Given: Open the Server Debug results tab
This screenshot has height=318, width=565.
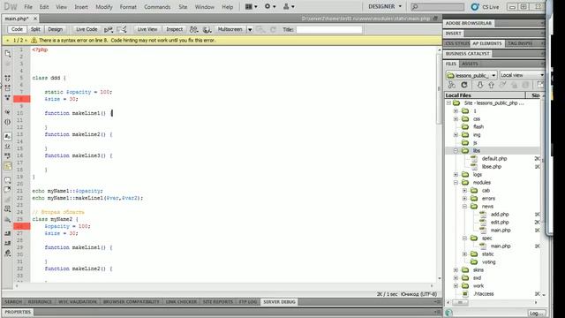Looking at the screenshot, I should [x=279, y=302].
